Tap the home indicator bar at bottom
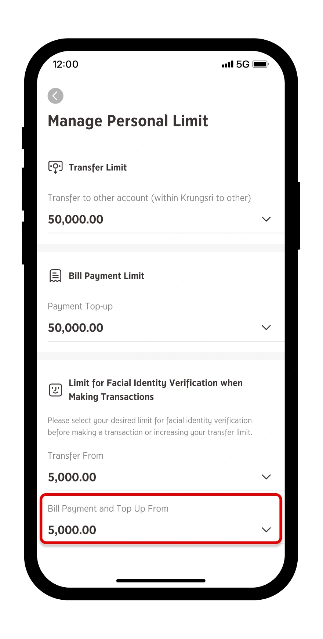323x639 pixels. [x=161, y=581]
